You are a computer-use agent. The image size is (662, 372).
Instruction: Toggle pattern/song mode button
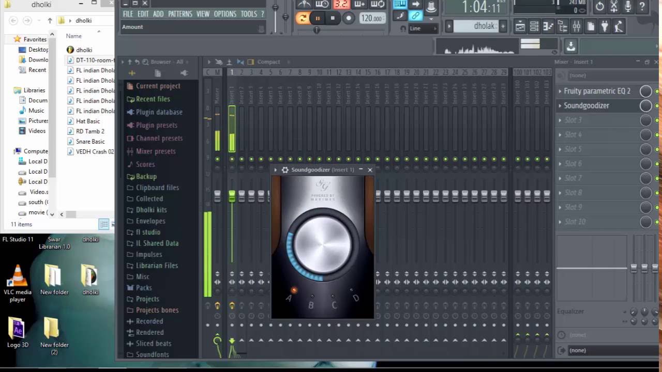pos(303,18)
